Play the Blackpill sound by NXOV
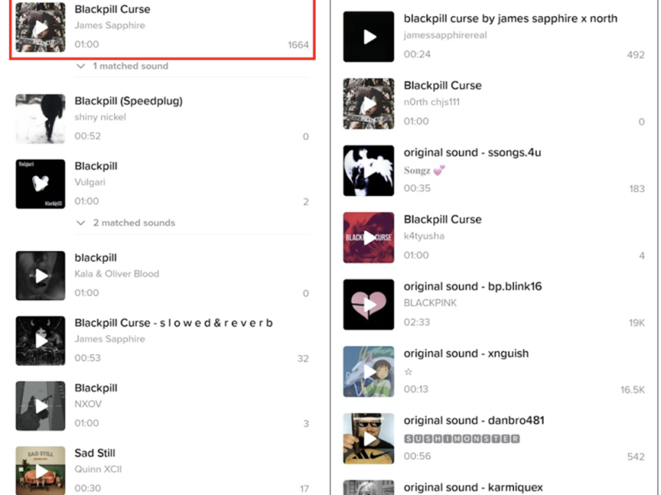 click(x=40, y=406)
